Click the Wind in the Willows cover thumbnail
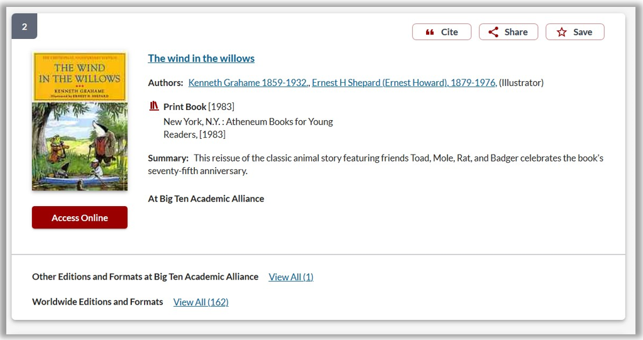The height and width of the screenshot is (340, 643). click(80, 121)
